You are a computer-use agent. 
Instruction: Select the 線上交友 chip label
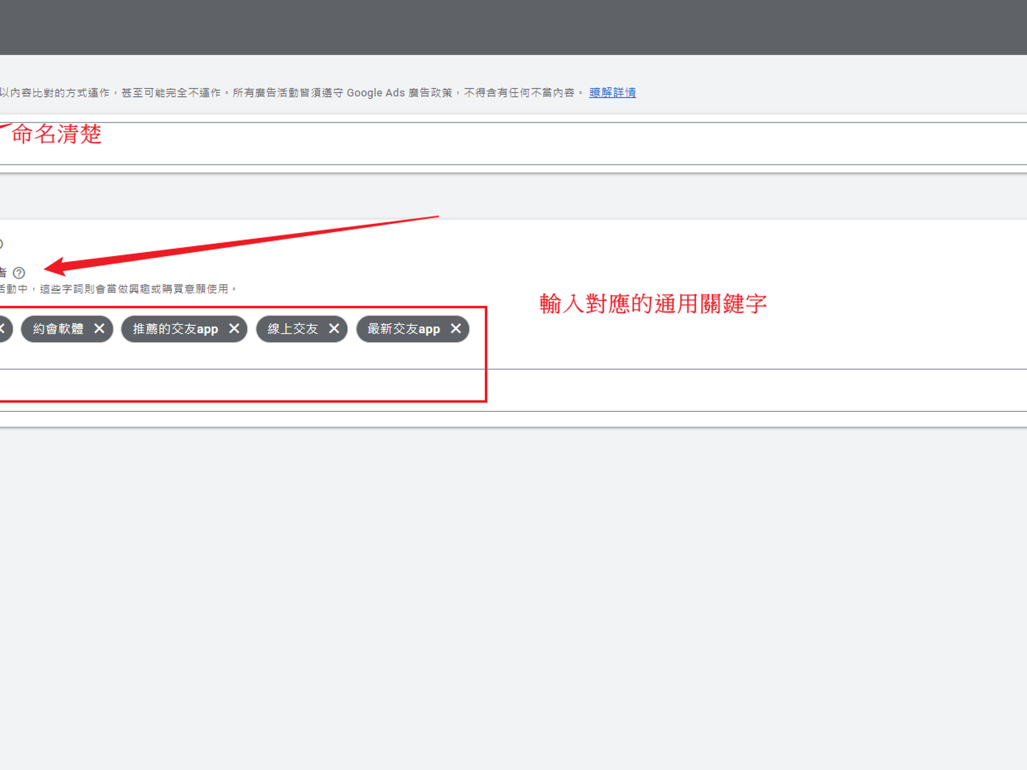(x=293, y=329)
